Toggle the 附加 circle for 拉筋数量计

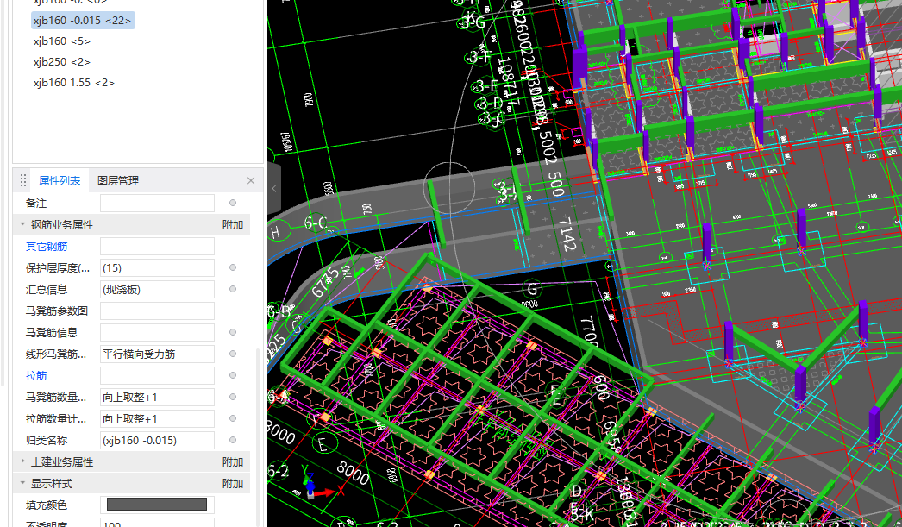click(233, 418)
